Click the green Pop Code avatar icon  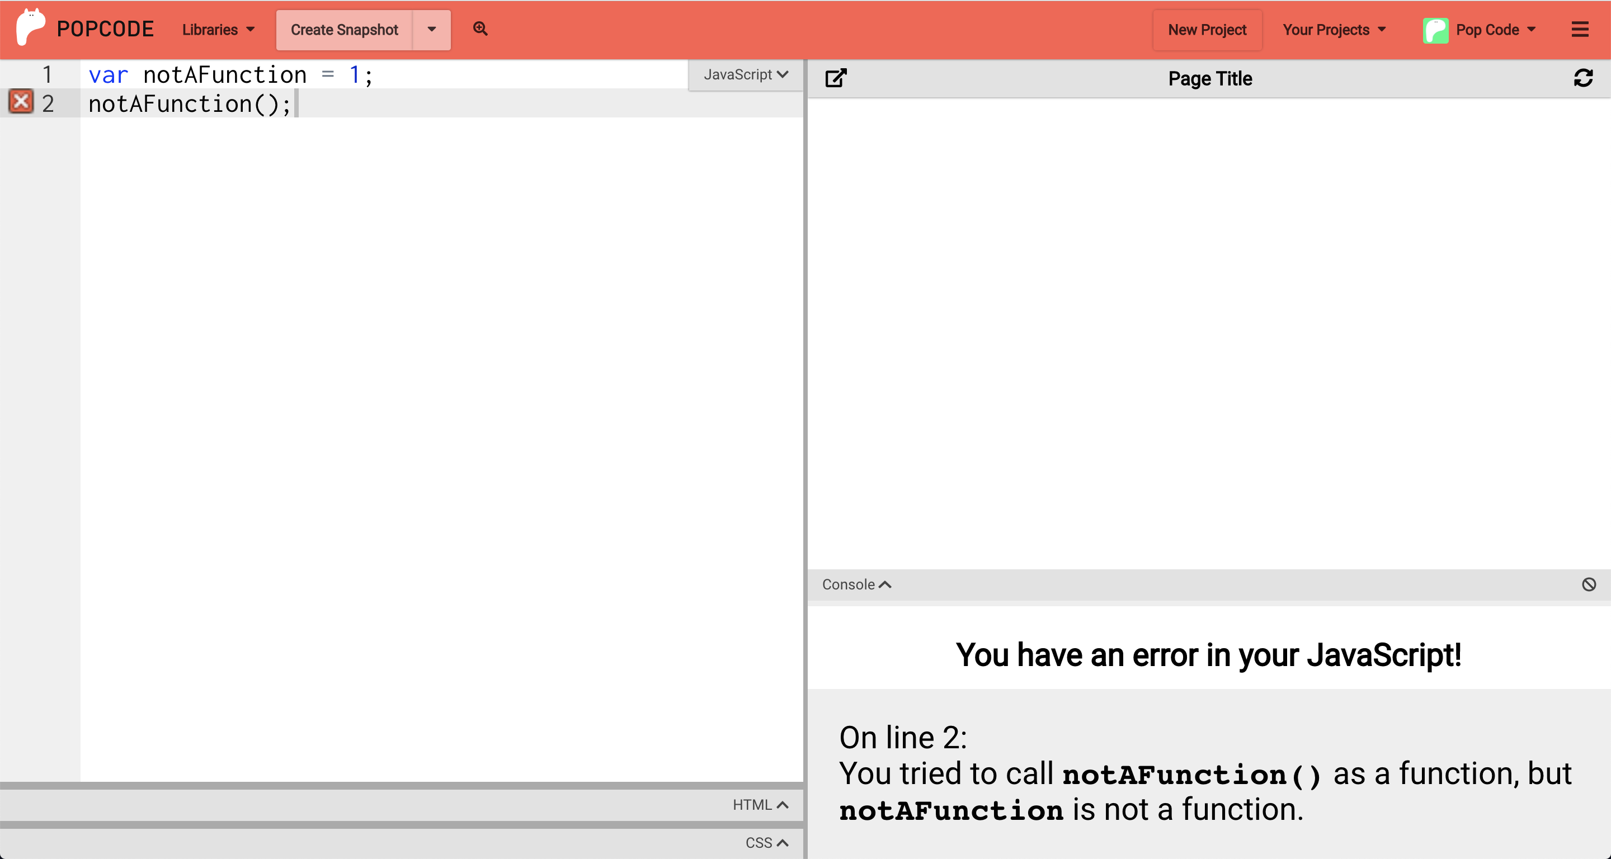pyautogui.click(x=1435, y=30)
